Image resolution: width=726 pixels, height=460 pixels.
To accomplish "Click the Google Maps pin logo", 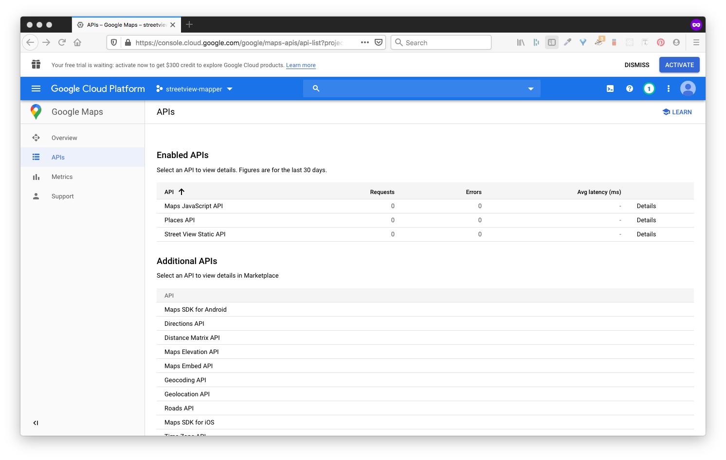I will coord(36,111).
